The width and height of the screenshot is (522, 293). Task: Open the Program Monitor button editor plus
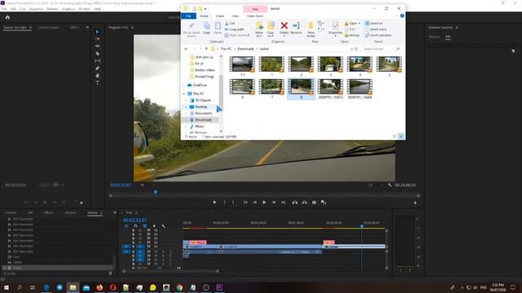[x=415, y=203]
